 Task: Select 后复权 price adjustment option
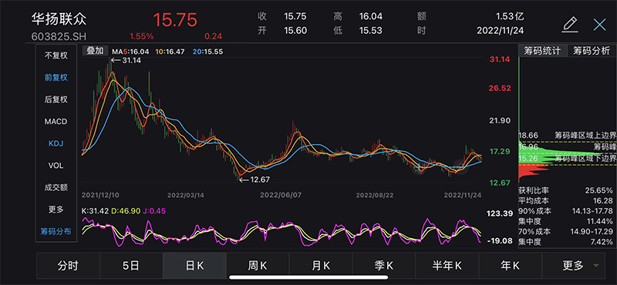56,99
